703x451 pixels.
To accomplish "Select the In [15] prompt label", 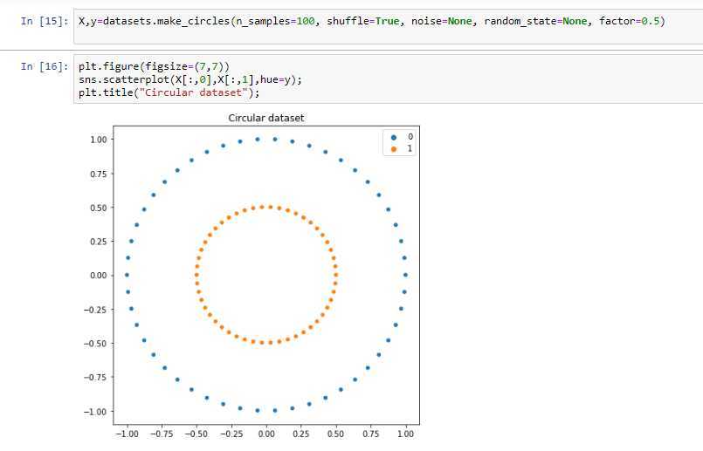I will click(x=45, y=21).
